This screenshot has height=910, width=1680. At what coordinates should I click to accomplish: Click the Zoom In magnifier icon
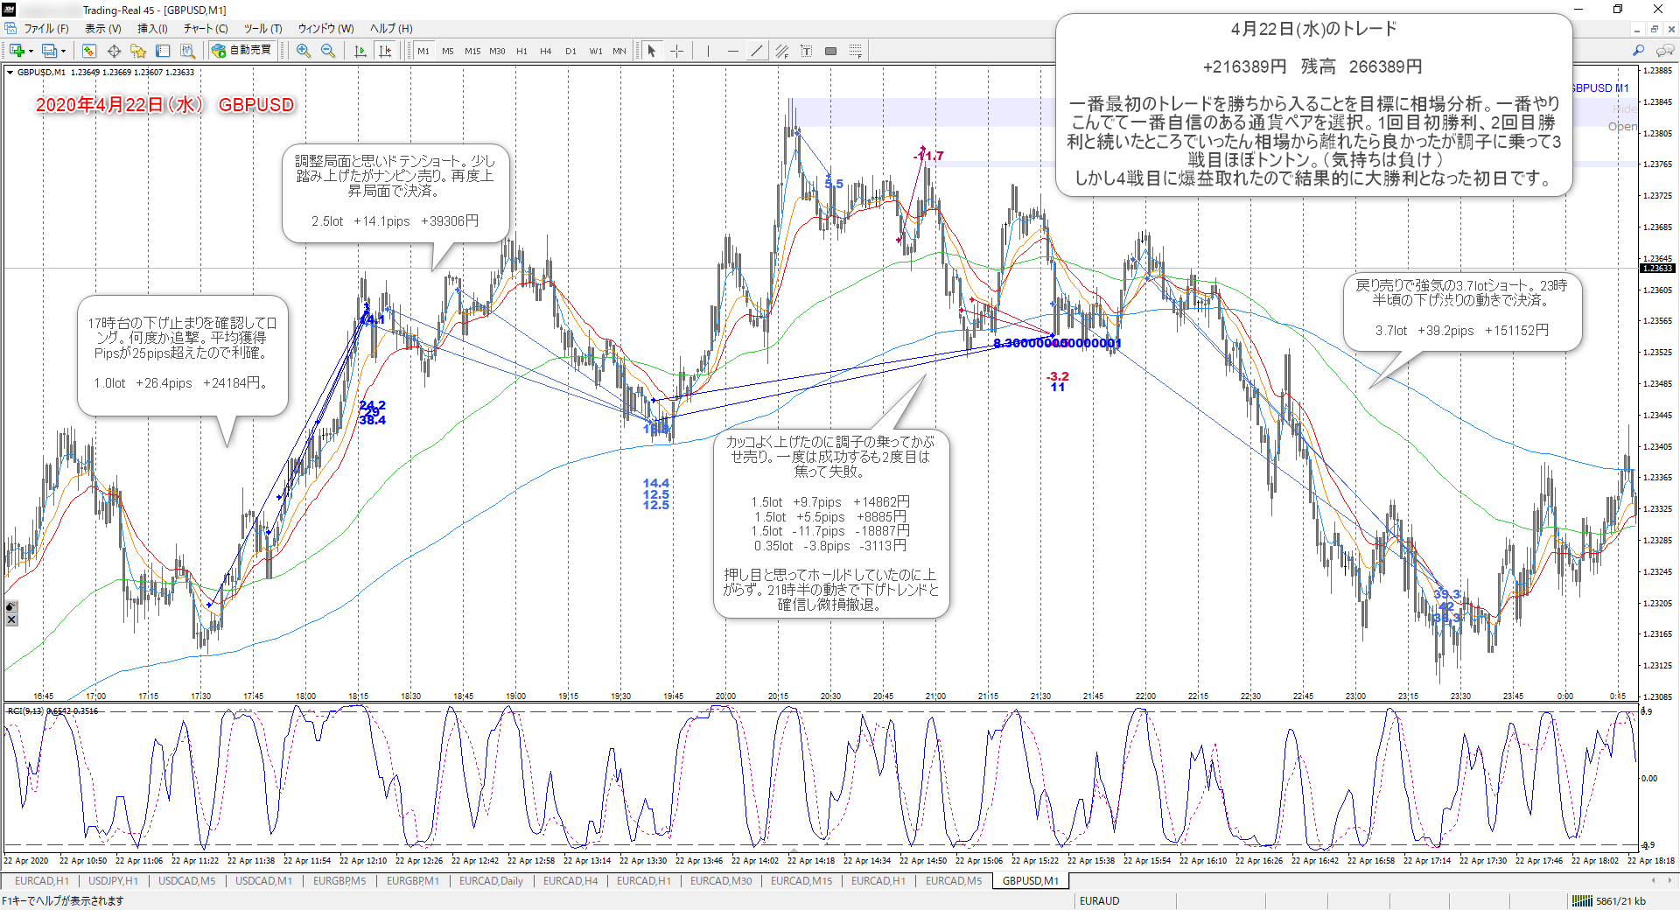pyautogui.click(x=304, y=51)
